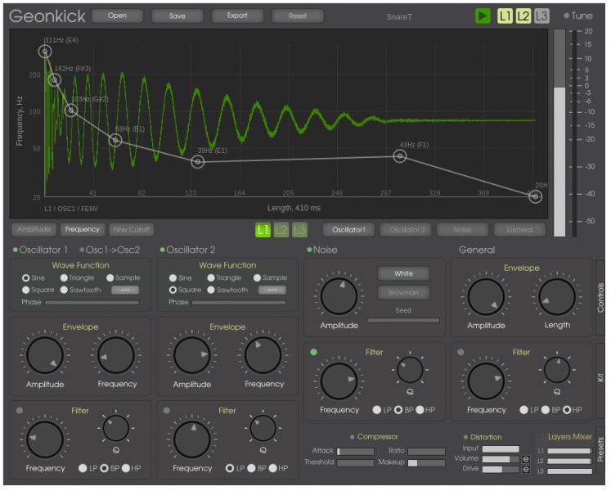This screenshot has height=491, width=611.
Task: Select the 182Hz envelope point
Action: (x=55, y=80)
